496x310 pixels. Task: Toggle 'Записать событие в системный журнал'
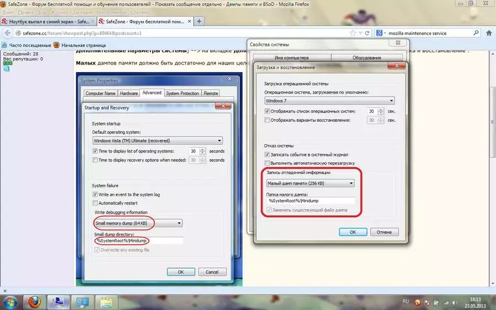tap(267, 155)
